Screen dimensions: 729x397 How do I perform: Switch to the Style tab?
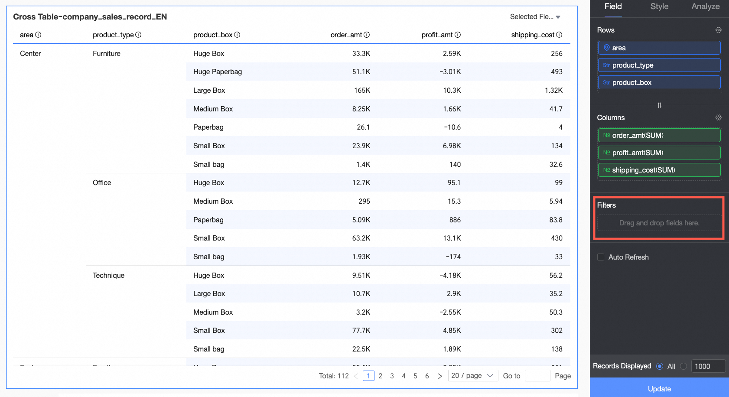(x=659, y=7)
